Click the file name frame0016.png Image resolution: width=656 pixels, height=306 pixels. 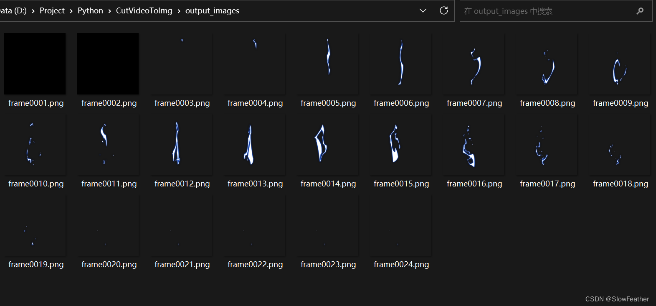click(x=474, y=184)
